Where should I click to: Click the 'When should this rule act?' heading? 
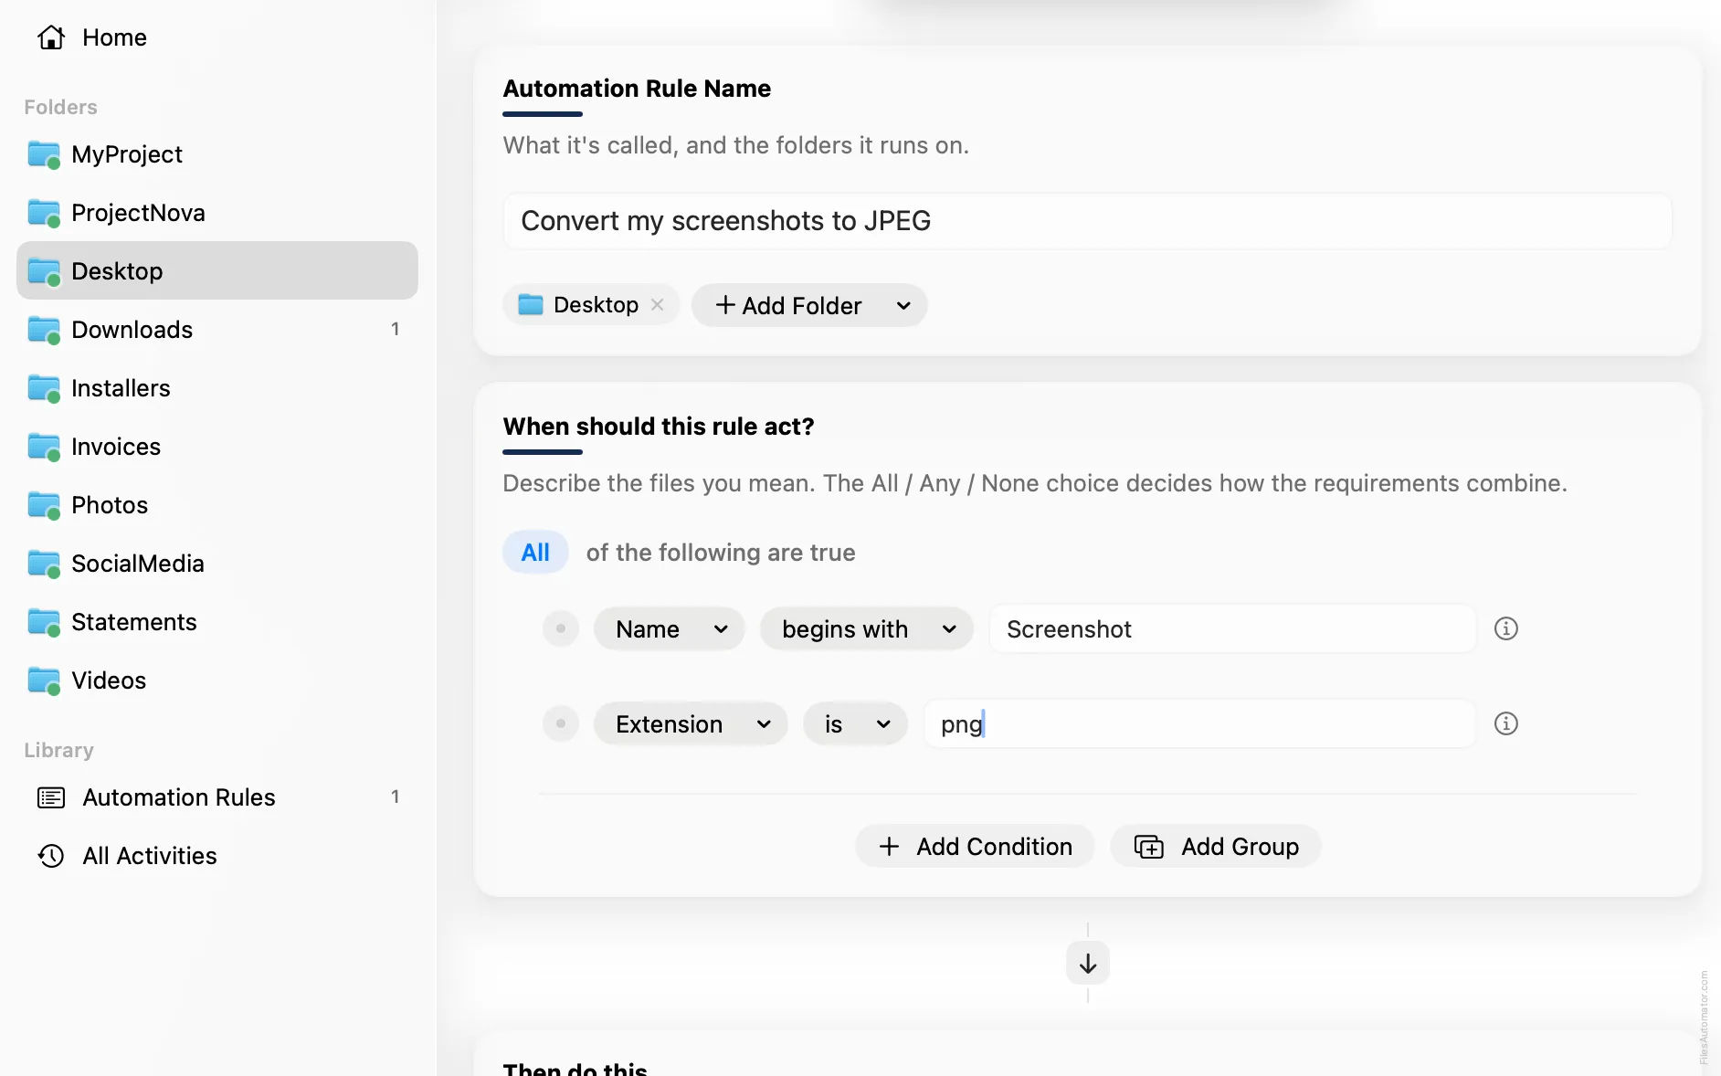pyautogui.click(x=659, y=427)
